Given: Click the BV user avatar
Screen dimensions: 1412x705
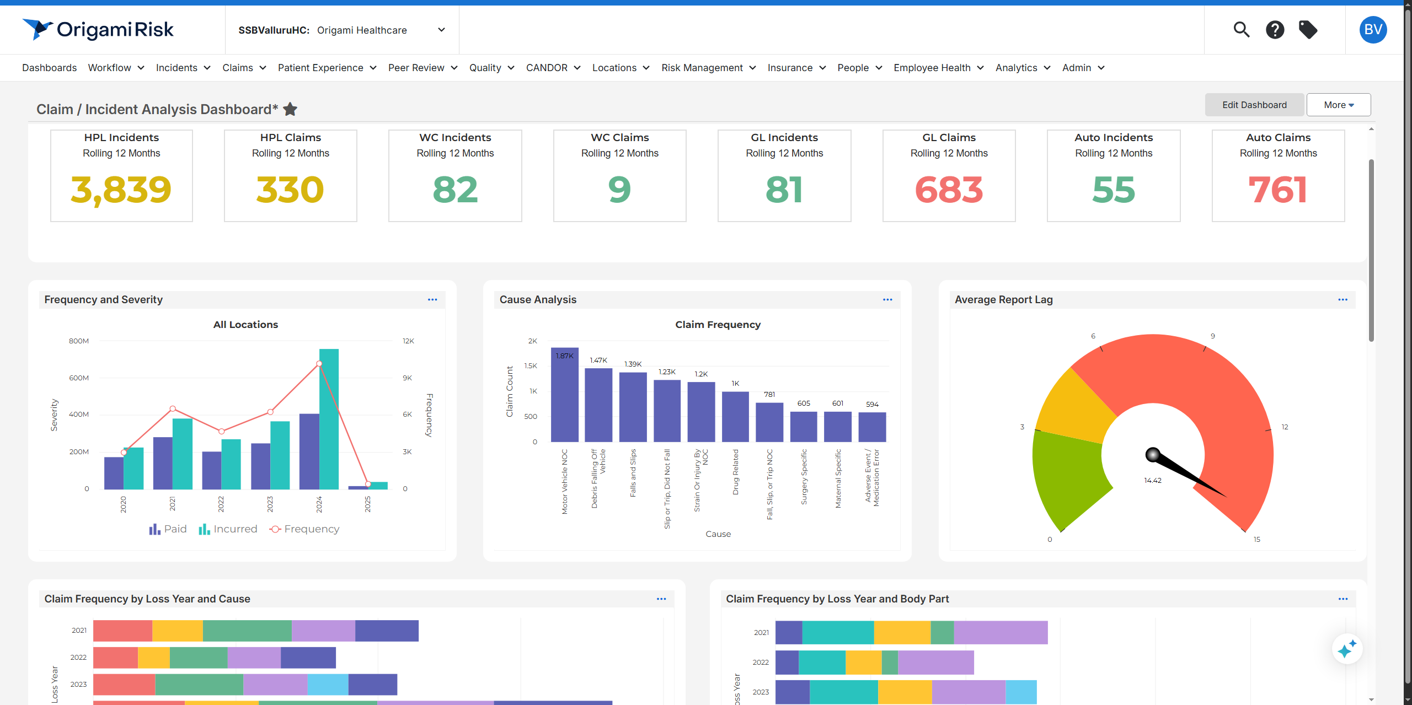Looking at the screenshot, I should coord(1373,29).
